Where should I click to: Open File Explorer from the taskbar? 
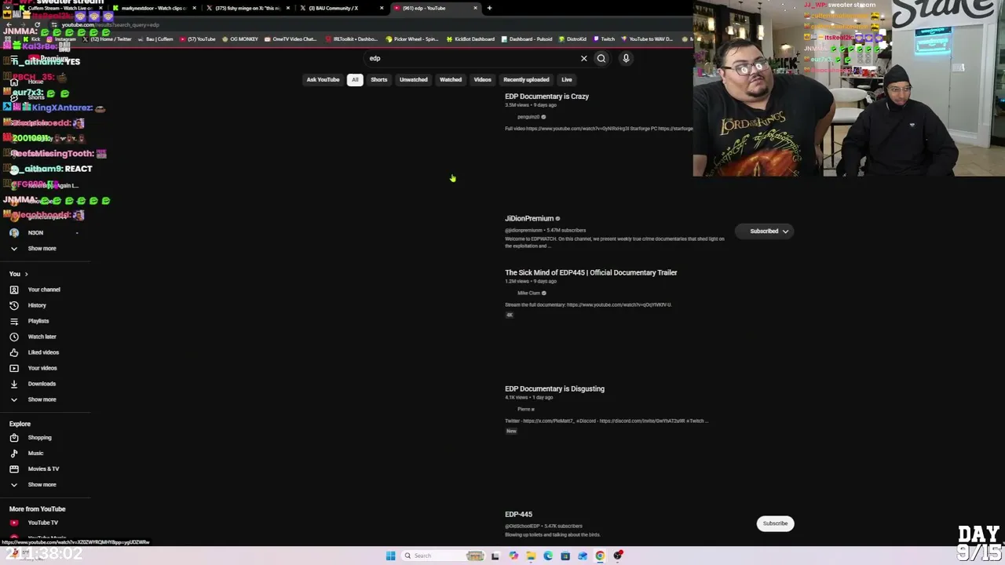pos(531,556)
